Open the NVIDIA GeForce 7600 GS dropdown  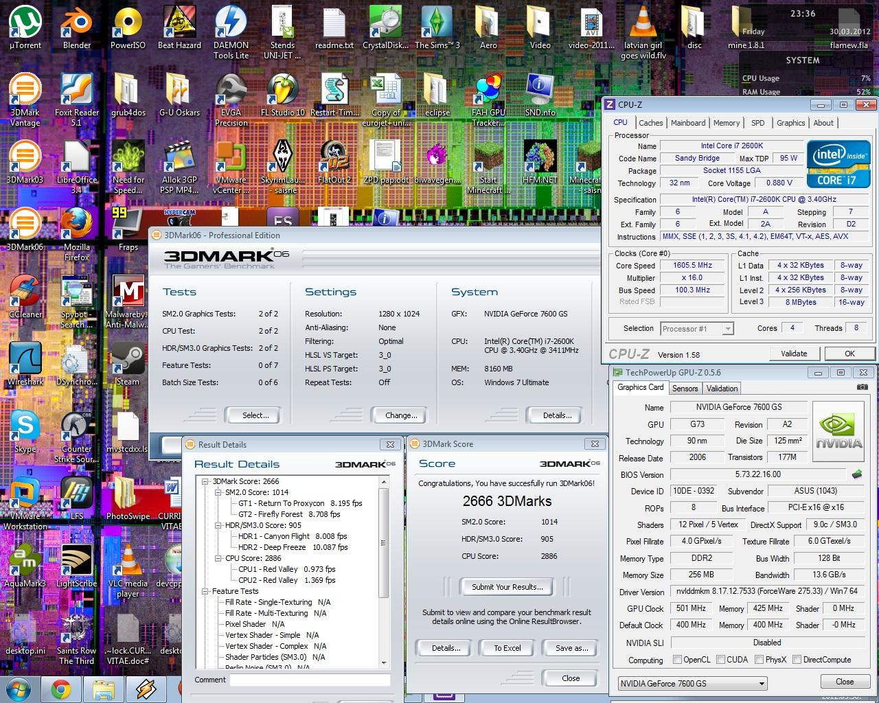point(692,683)
